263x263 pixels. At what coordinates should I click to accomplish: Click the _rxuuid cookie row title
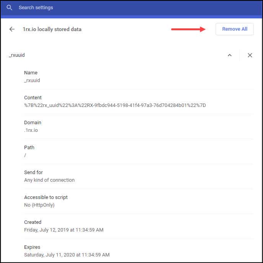pyautogui.click(x=17, y=55)
